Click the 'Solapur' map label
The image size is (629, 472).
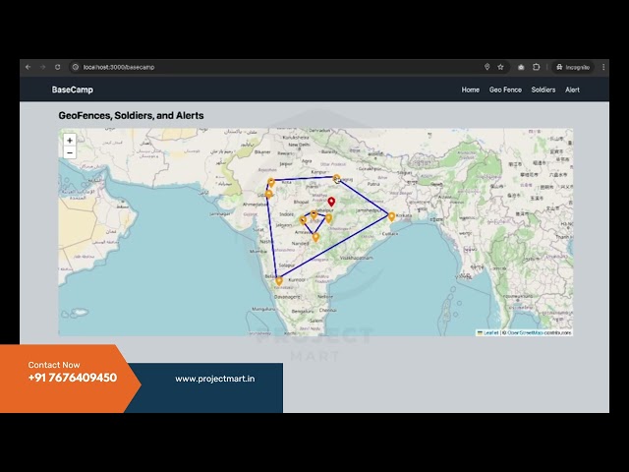click(287, 265)
